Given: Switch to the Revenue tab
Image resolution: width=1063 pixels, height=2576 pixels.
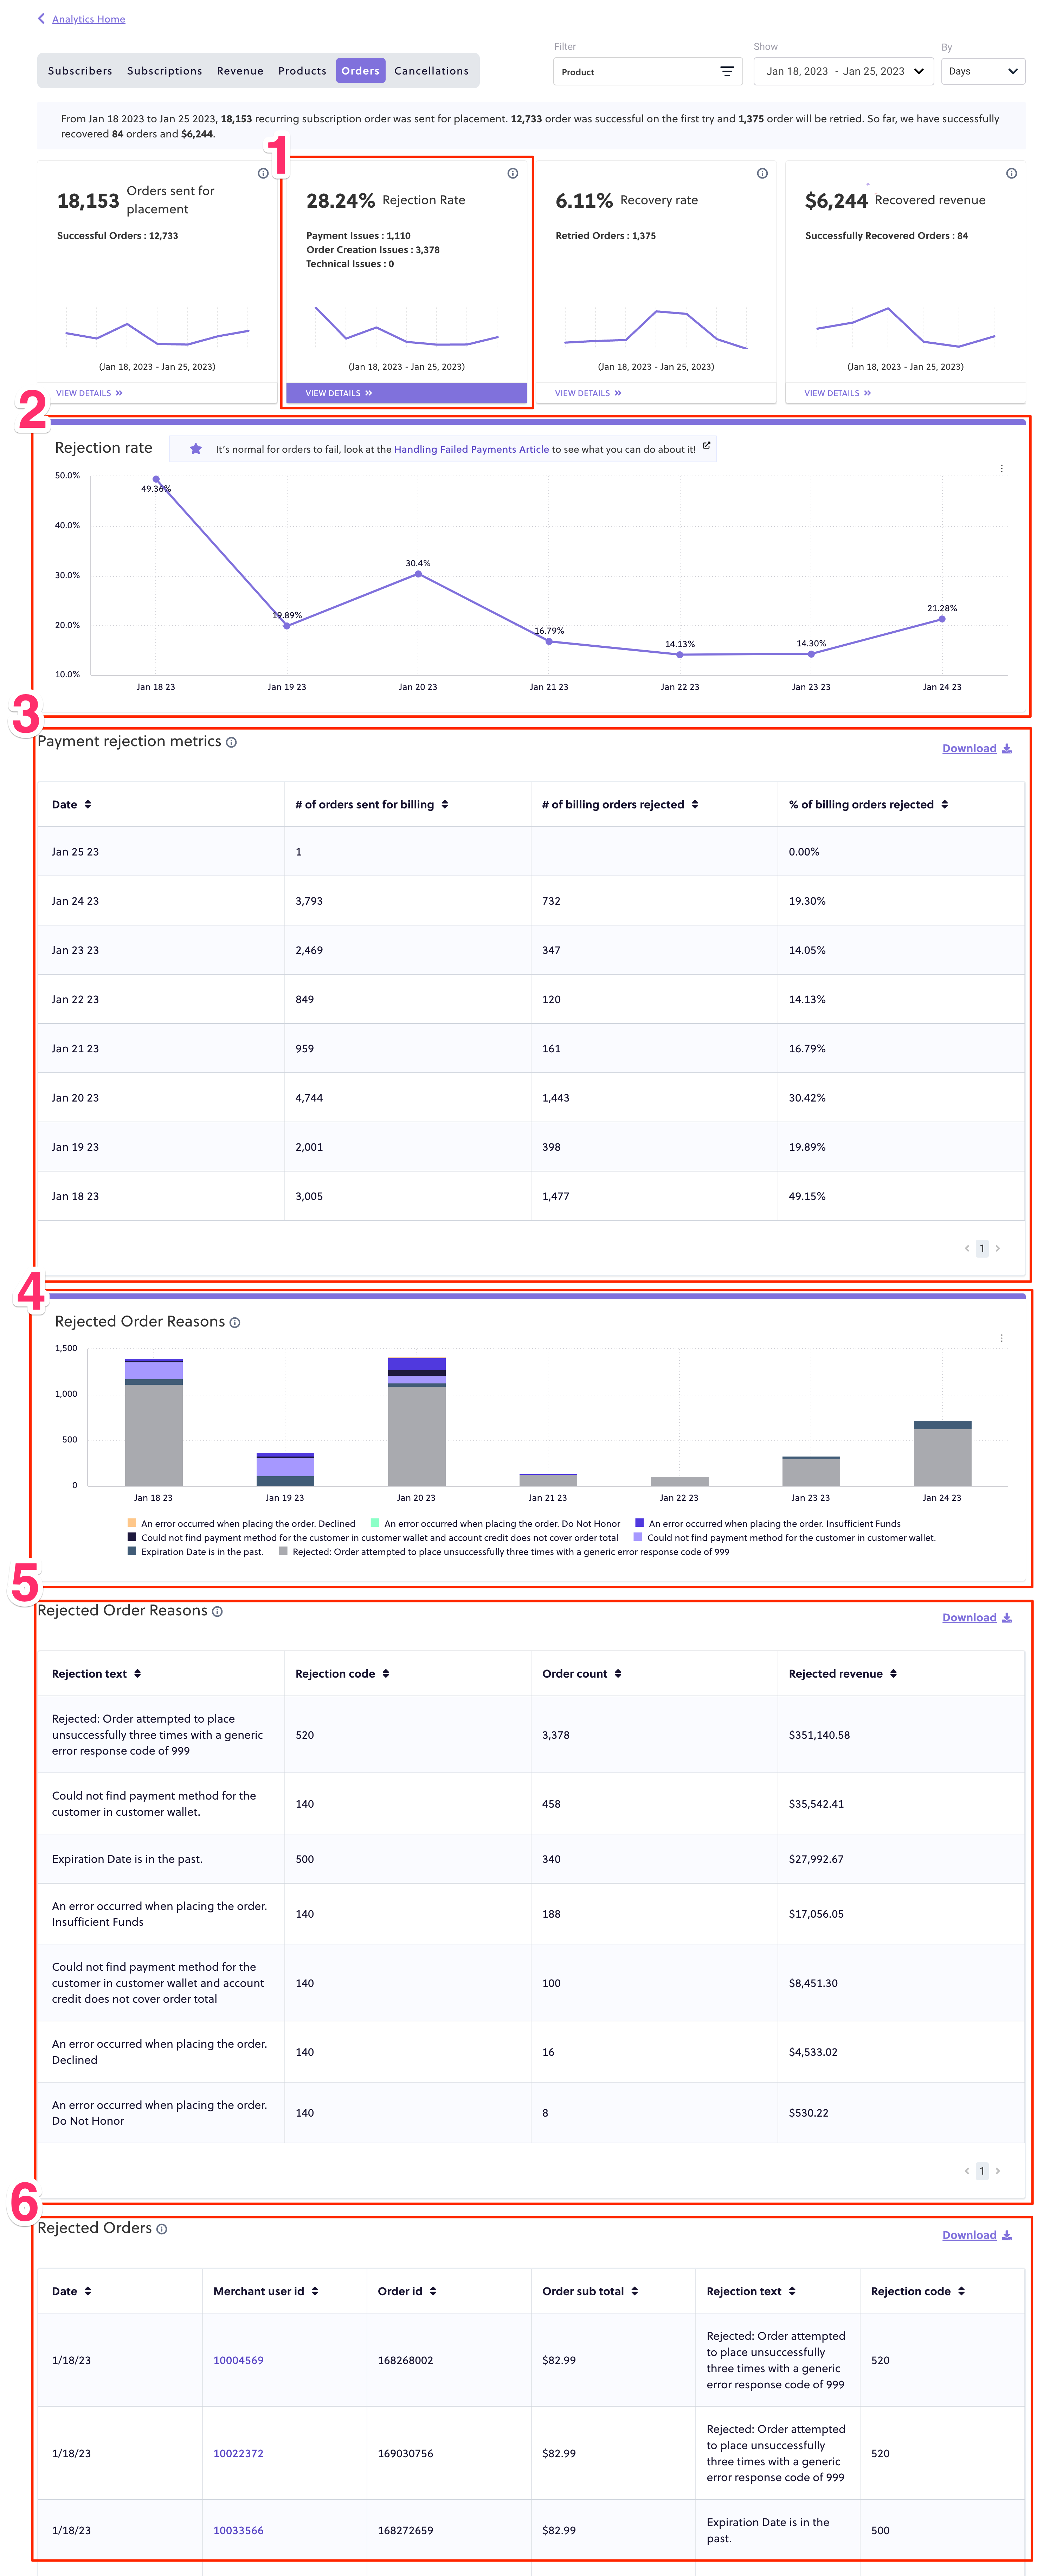Looking at the screenshot, I should (240, 71).
